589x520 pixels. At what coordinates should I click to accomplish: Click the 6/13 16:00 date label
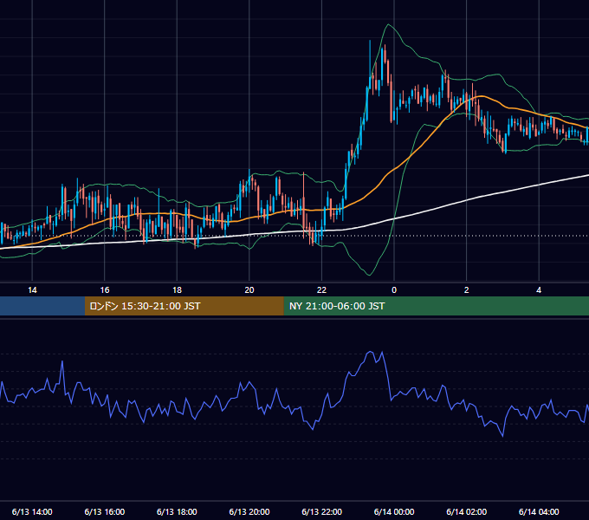[x=105, y=511]
